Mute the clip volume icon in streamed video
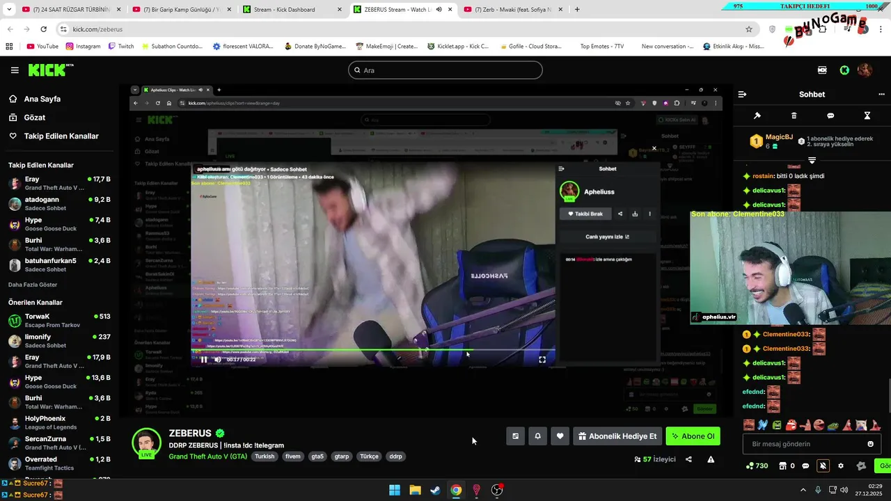891x501 pixels. coord(218,360)
